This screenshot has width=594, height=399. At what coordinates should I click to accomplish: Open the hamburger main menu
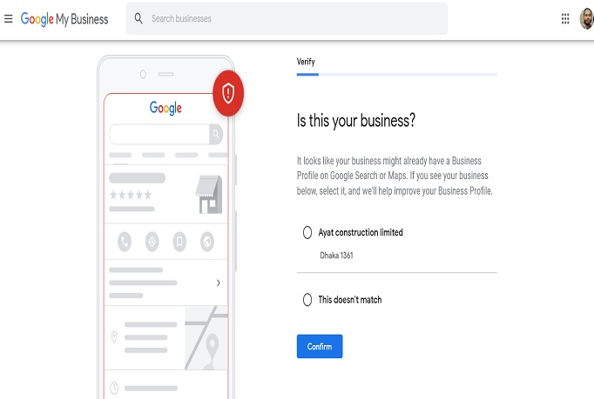click(x=9, y=18)
